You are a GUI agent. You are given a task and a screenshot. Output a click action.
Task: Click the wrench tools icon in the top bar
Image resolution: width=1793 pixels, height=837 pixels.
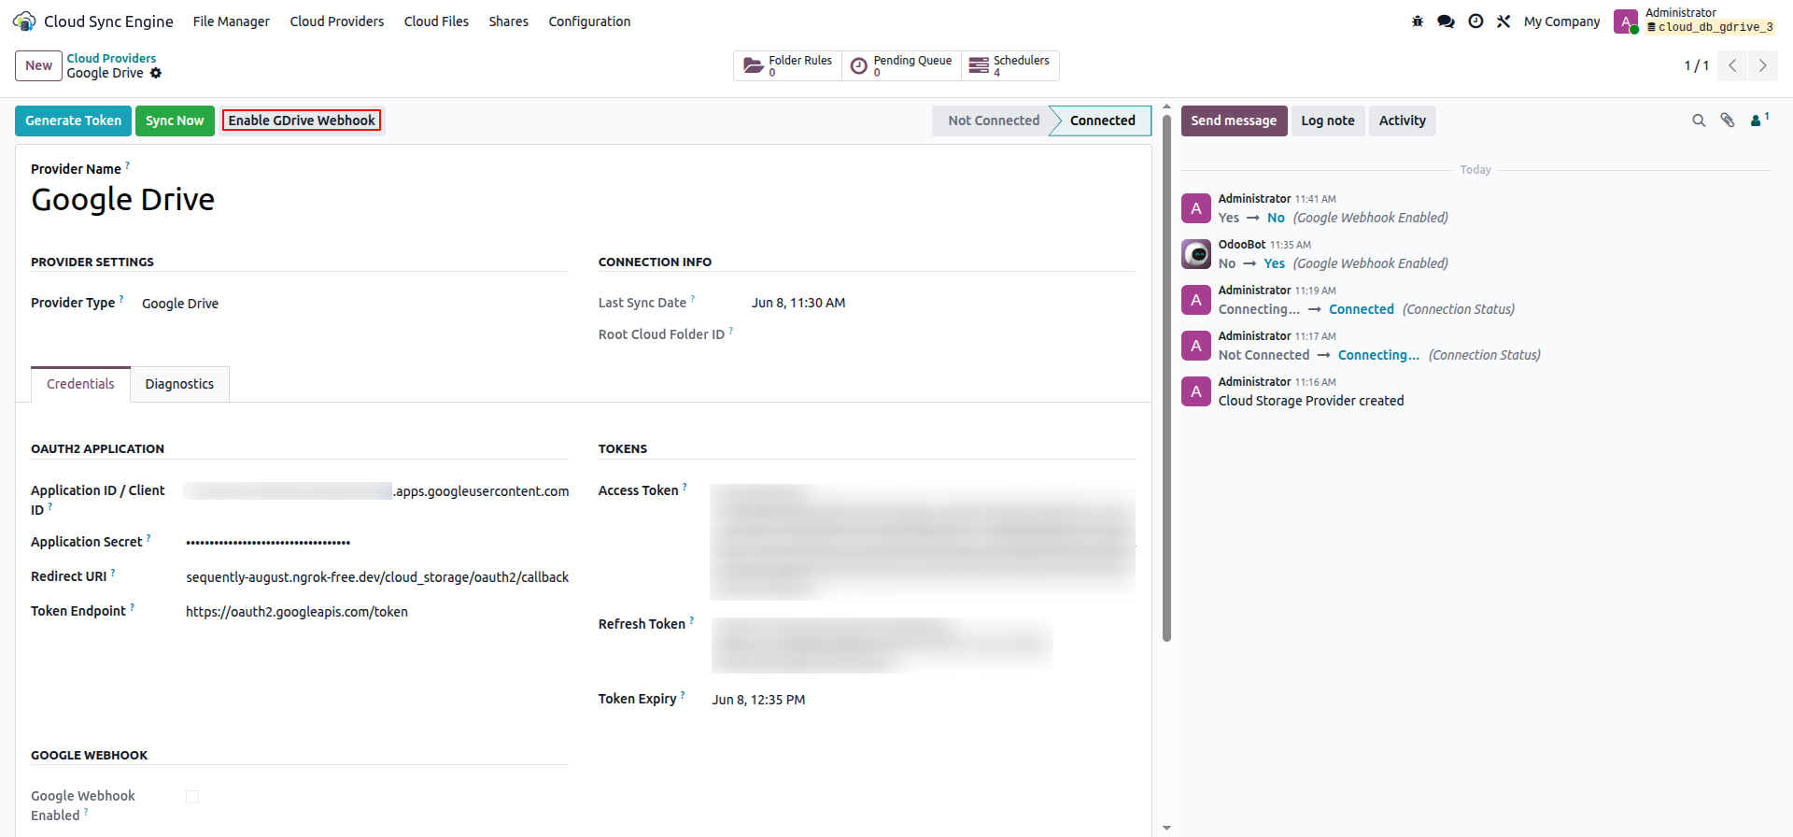(1504, 21)
